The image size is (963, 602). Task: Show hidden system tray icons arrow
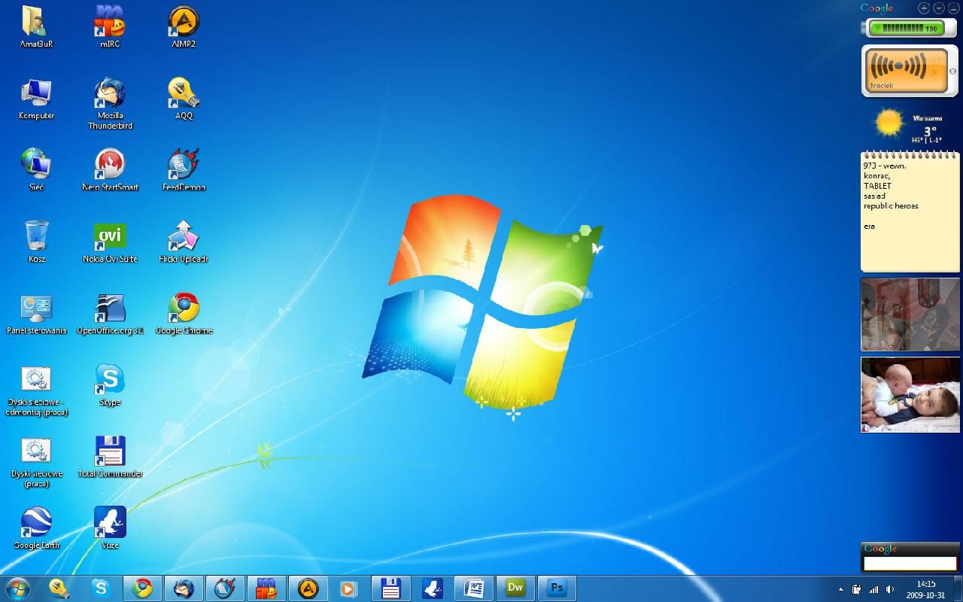pos(841,589)
